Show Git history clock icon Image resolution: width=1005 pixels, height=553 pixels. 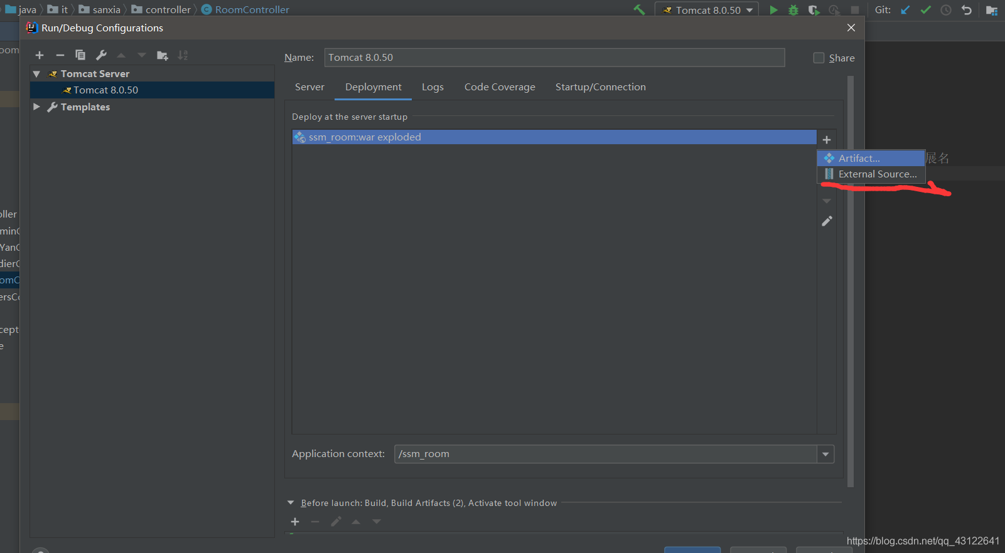(946, 10)
